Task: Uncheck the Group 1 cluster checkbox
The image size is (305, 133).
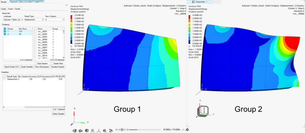Action: (x=5, y=31)
